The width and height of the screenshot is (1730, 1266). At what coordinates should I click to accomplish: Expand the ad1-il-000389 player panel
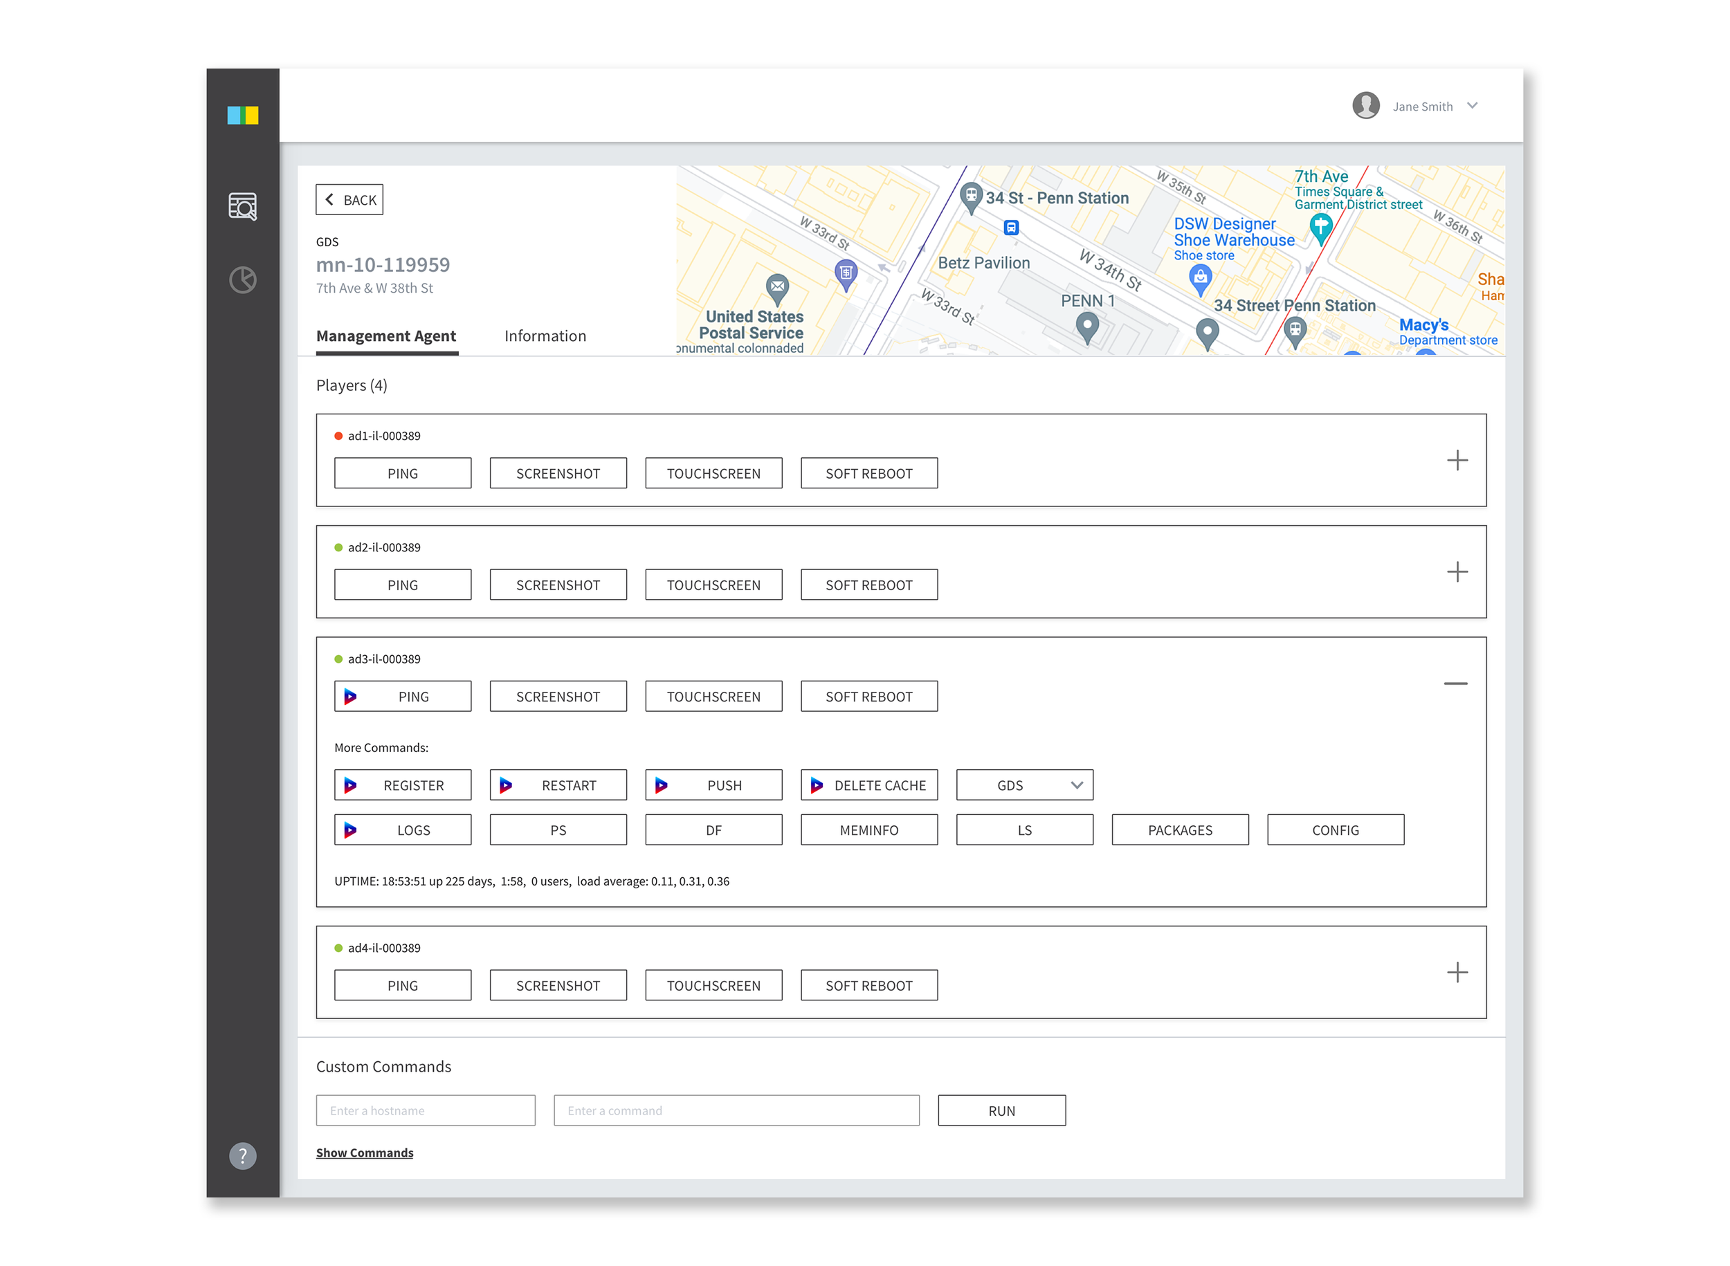tap(1457, 460)
